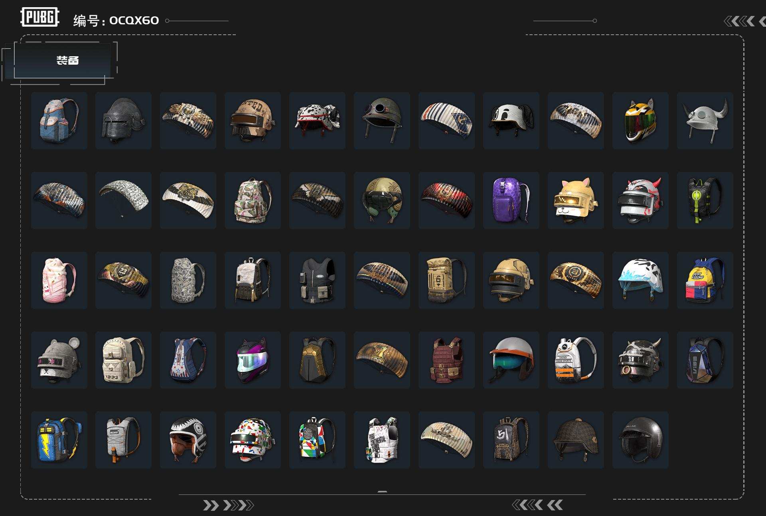Select the grey patterned backpack
The width and height of the screenshot is (766, 516).
click(188, 280)
